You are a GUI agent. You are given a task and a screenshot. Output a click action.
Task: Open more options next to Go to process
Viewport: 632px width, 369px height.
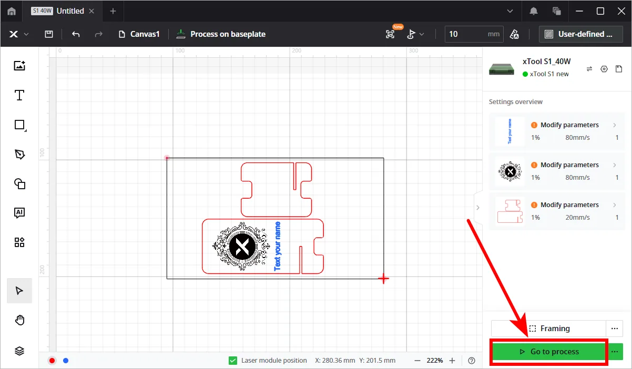(615, 352)
